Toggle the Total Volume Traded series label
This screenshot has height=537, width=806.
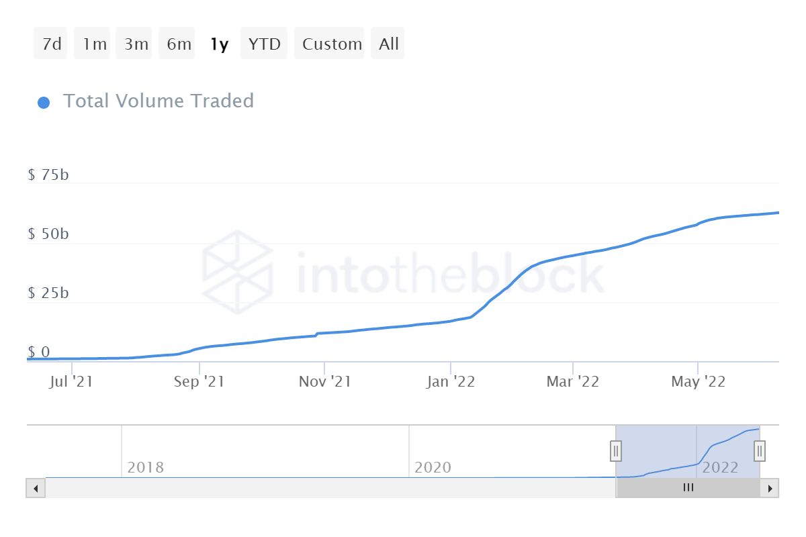(159, 101)
